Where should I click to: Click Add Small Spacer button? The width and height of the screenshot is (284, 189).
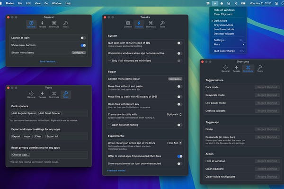click(50, 113)
